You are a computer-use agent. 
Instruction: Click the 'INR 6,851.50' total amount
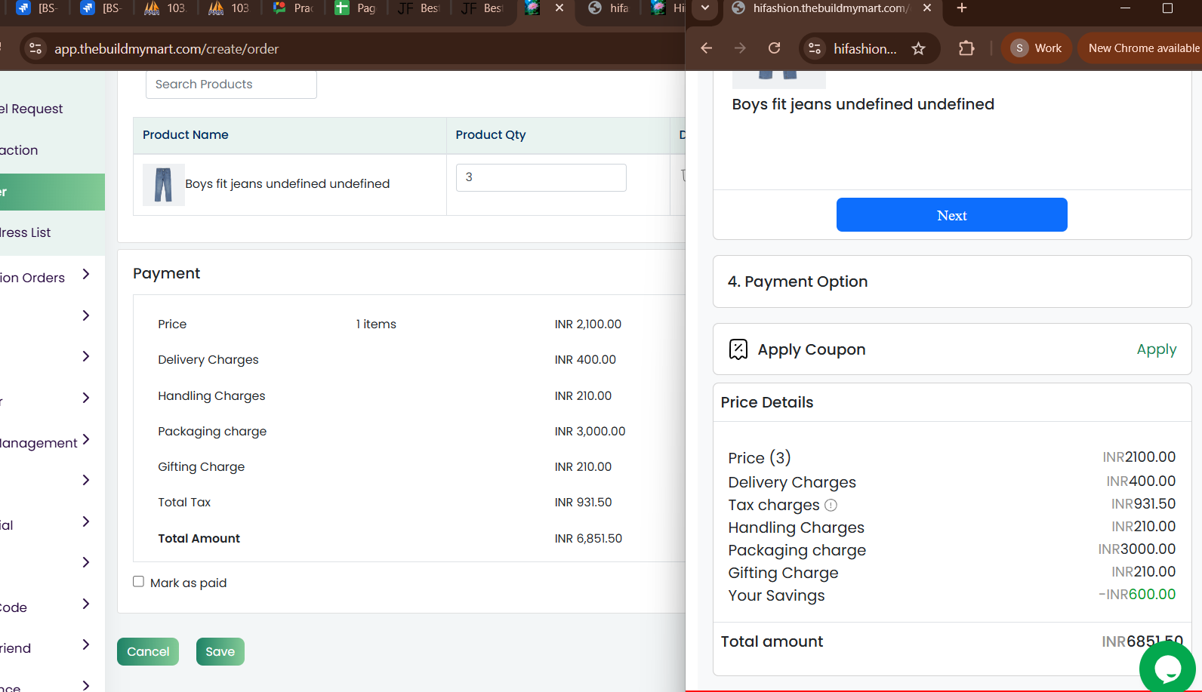pos(588,538)
